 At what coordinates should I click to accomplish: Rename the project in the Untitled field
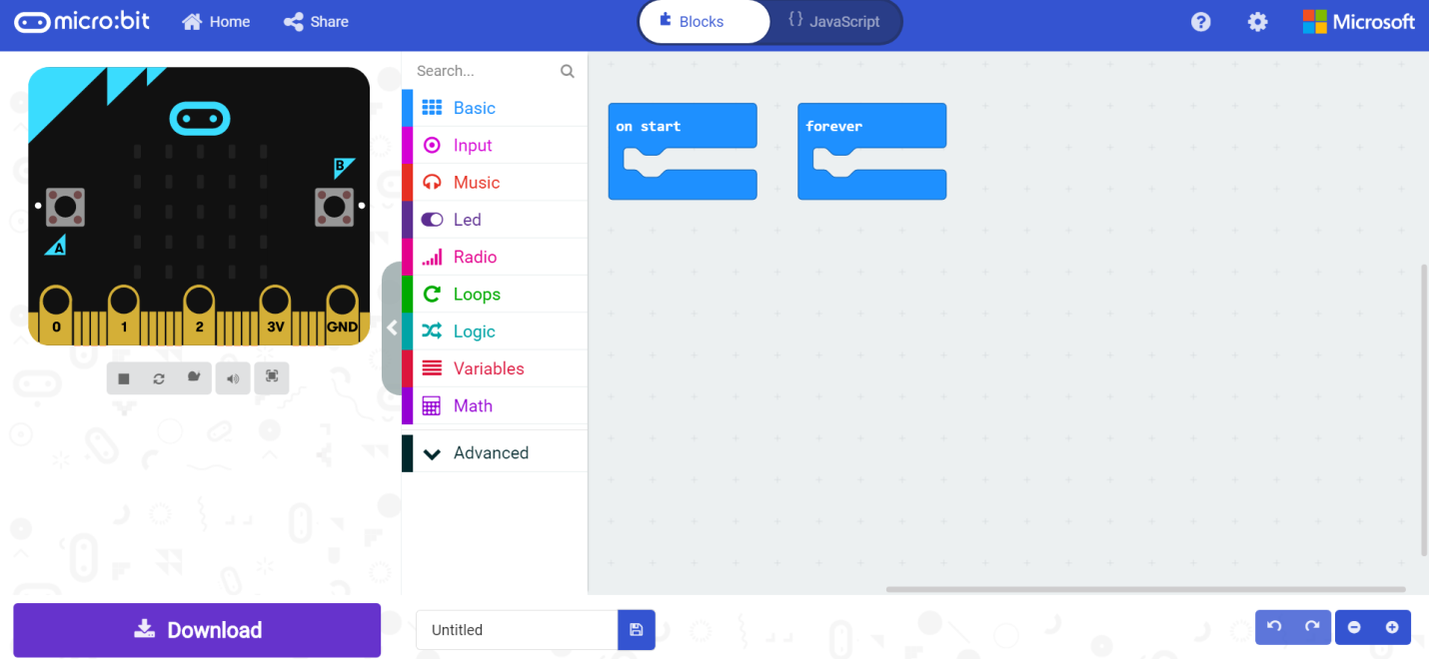[516, 630]
